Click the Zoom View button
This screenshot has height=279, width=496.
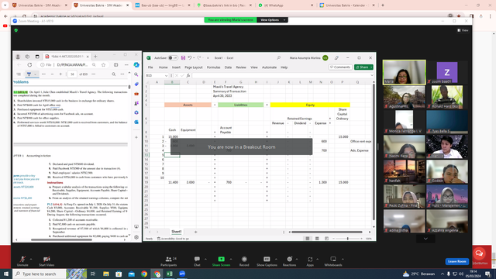(463, 30)
